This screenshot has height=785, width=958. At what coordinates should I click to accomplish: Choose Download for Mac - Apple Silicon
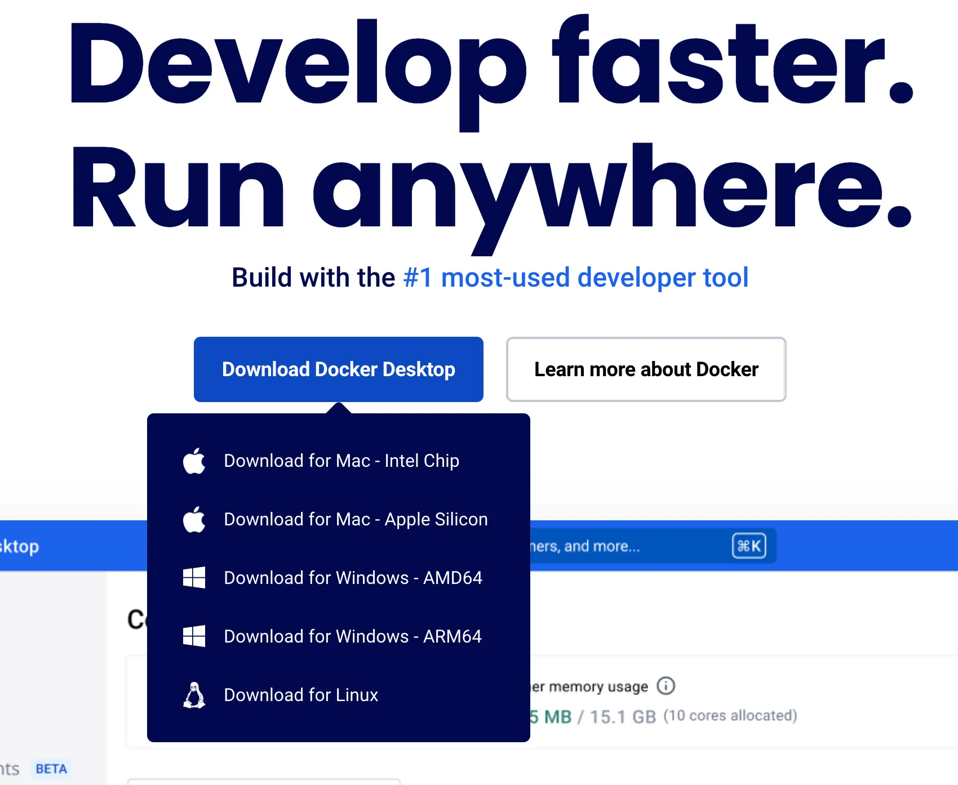[356, 520]
